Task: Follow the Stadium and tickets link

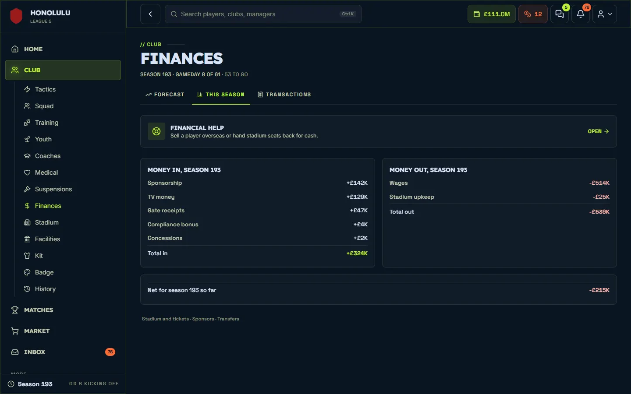Action: point(165,319)
